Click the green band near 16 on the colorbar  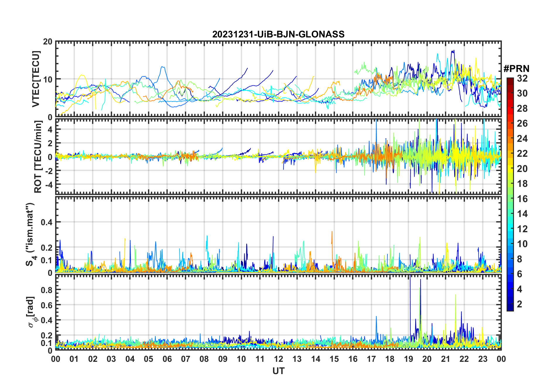510,199
